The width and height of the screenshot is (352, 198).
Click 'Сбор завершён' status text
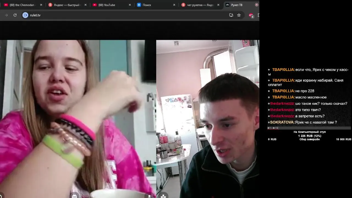310,139
